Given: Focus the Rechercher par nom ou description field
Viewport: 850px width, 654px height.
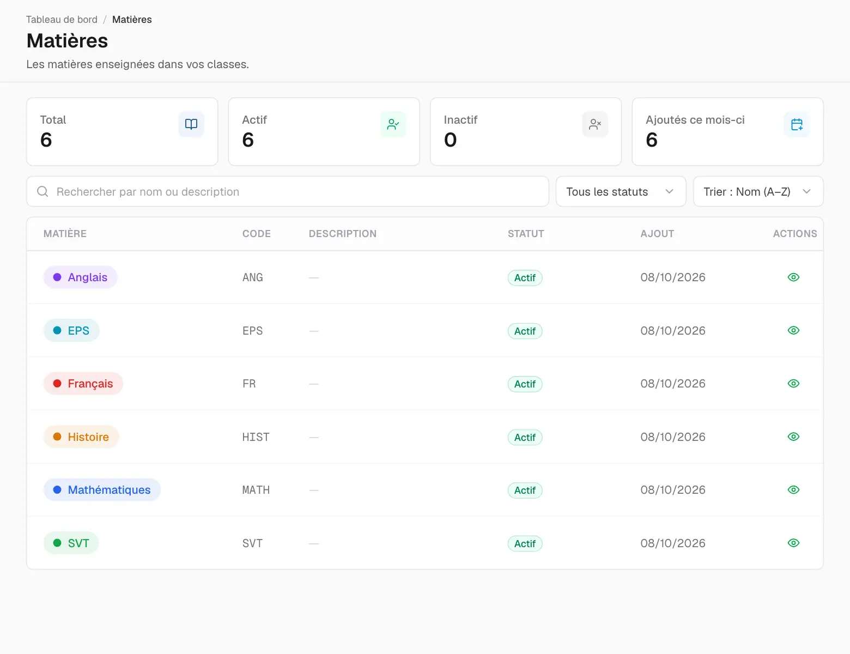Looking at the screenshot, I should pyautogui.click(x=287, y=191).
